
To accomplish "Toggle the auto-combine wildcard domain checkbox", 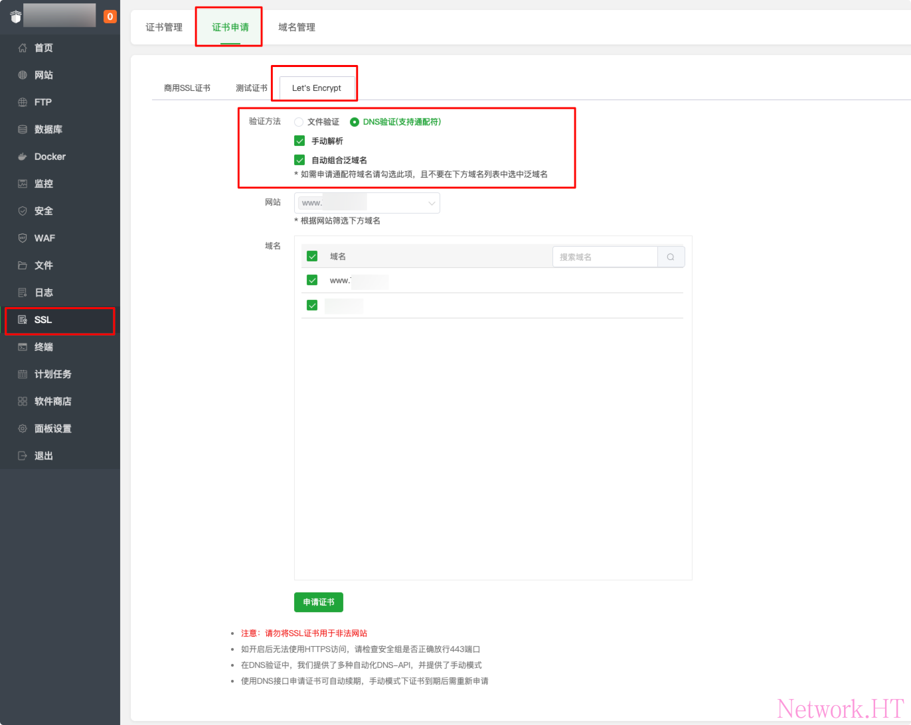I will tap(299, 161).
